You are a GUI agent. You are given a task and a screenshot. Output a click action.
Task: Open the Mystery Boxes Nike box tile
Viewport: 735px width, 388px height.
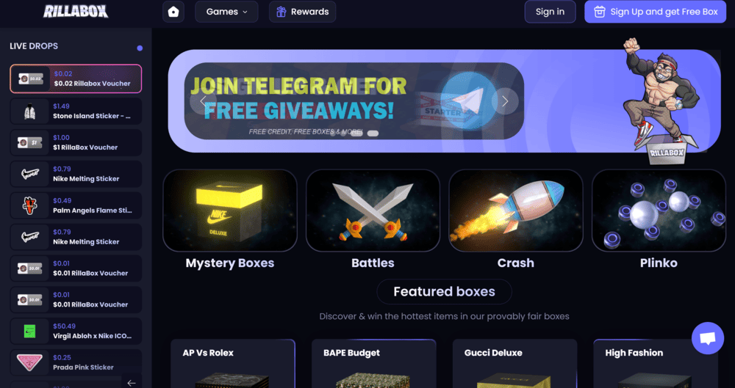[x=229, y=211]
